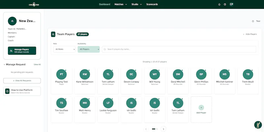Open Scorecards page

coord(152,4)
